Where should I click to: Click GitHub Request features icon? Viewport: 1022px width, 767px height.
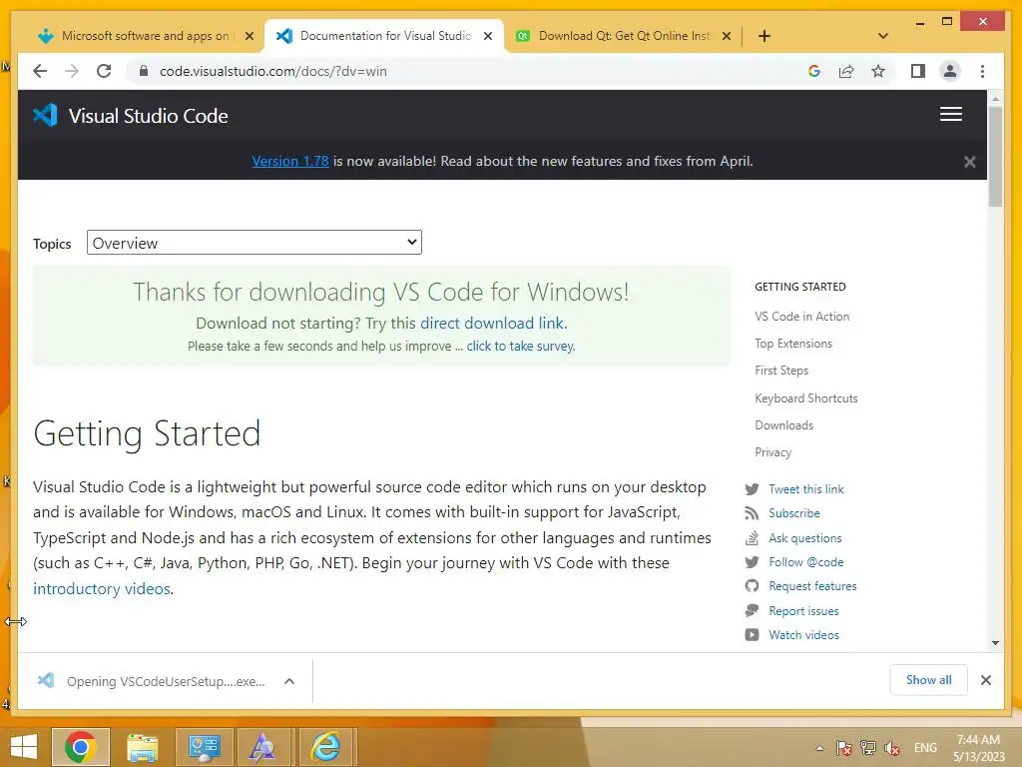point(752,586)
